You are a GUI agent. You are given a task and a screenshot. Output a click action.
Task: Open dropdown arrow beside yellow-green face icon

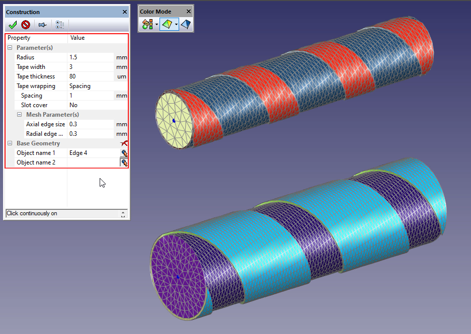176,24
